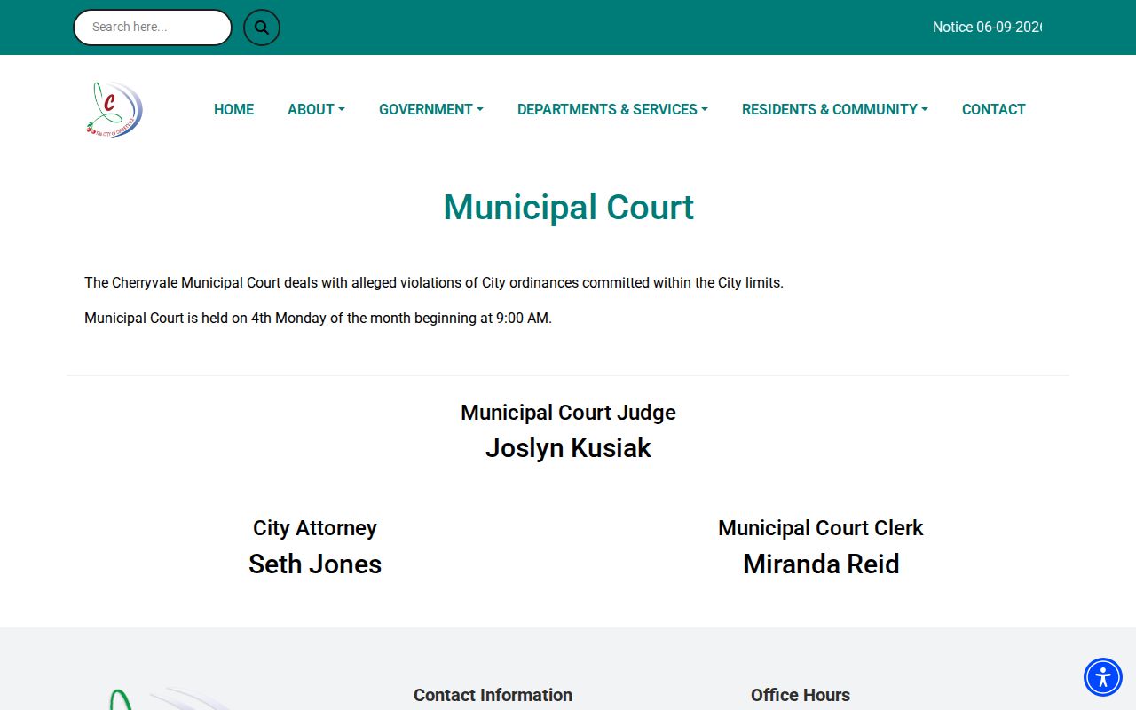This screenshot has width=1136, height=710.
Task: Click the Municipal Court Clerk label
Action: pyautogui.click(x=821, y=528)
